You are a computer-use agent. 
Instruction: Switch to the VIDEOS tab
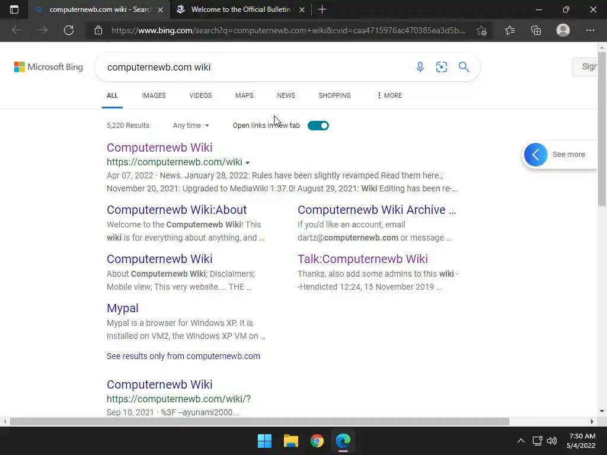click(200, 95)
